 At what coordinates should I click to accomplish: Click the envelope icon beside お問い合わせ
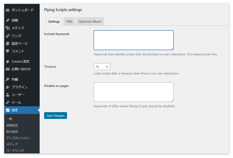click(x=8, y=69)
